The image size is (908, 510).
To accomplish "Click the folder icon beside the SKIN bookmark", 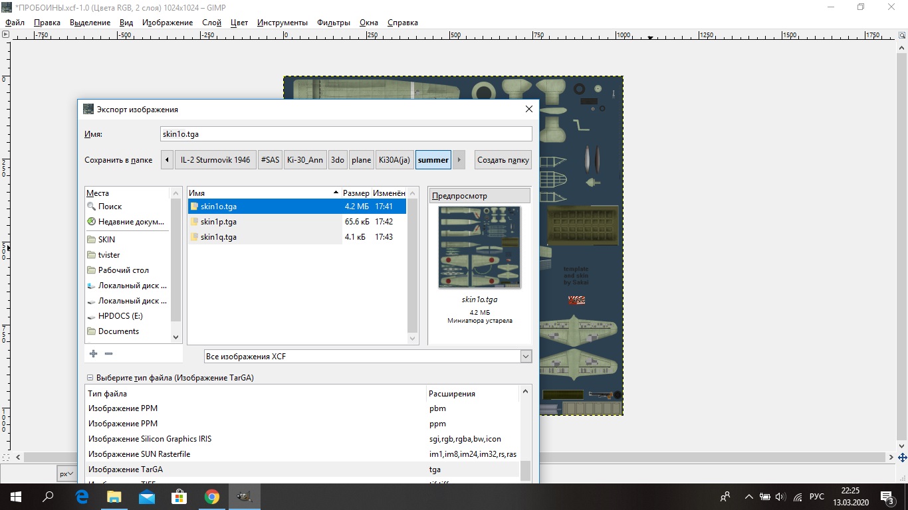I will [x=92, y=240].
